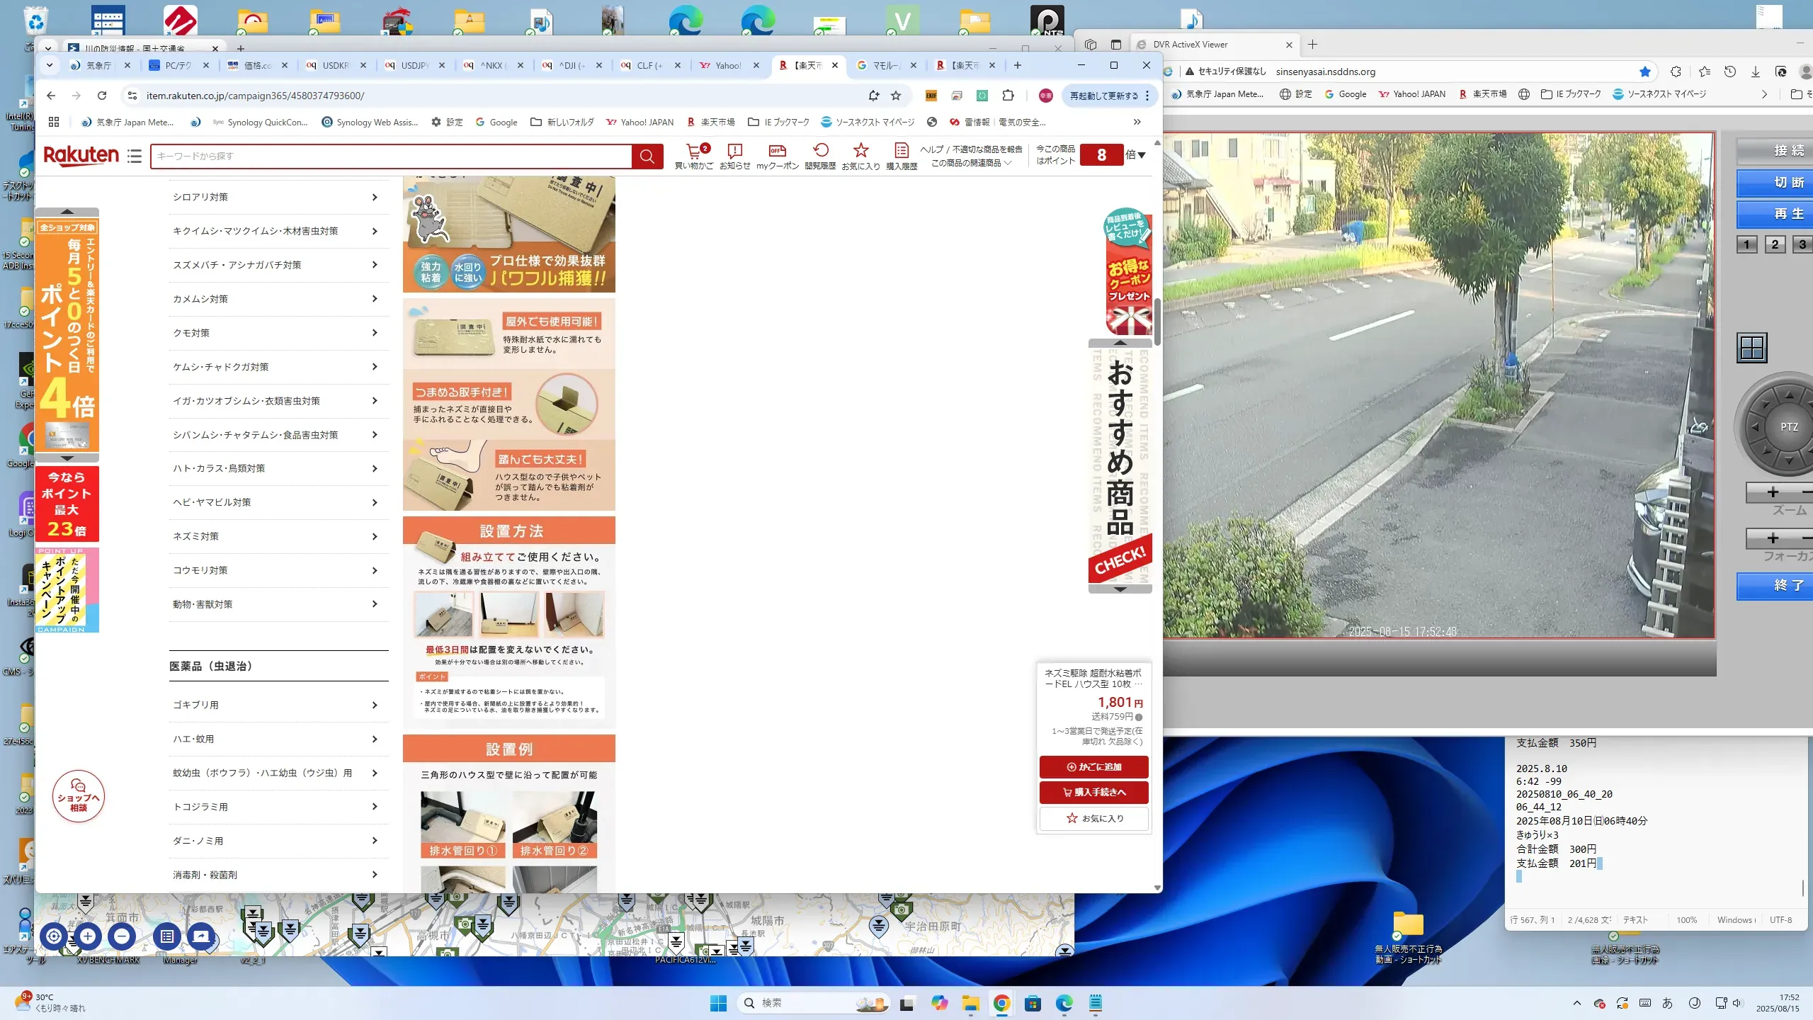Click the かごに追加 button
Viewport: 1813px width, 1020px height.
tap(1093, 766)
